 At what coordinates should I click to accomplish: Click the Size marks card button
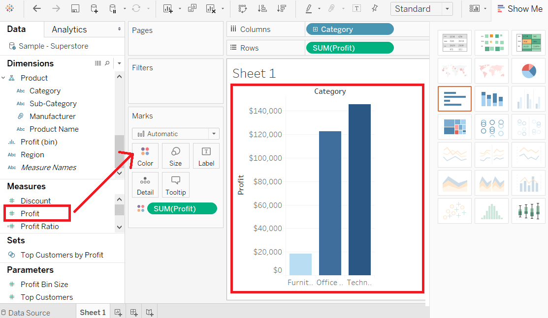(175, 156)
